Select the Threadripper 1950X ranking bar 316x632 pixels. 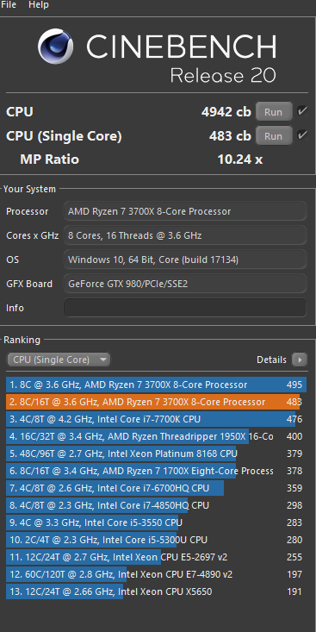pos(156,436)
